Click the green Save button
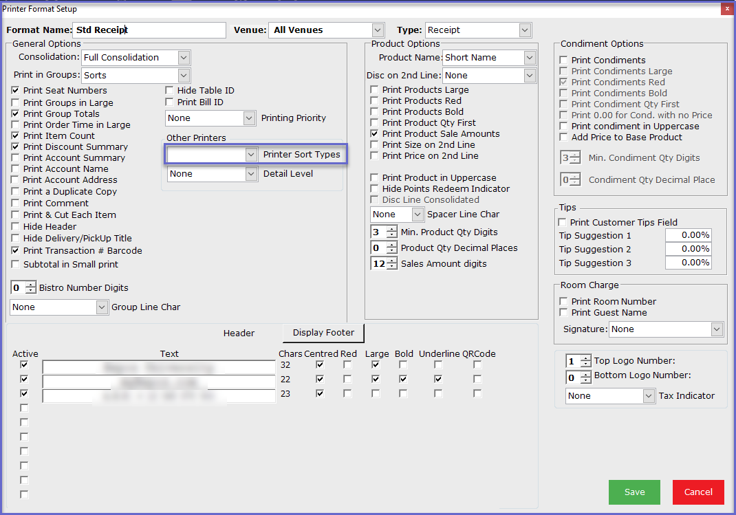The height and width of the screenshot is (515, 736). pos(634,492)
